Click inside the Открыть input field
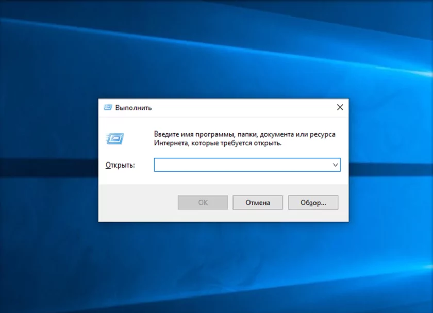Viewport: 433px width, 313px height. coord(237,164)
